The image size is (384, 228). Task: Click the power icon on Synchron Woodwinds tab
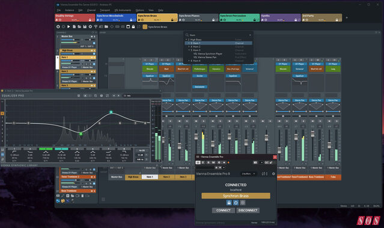click(x=101, y=20)
